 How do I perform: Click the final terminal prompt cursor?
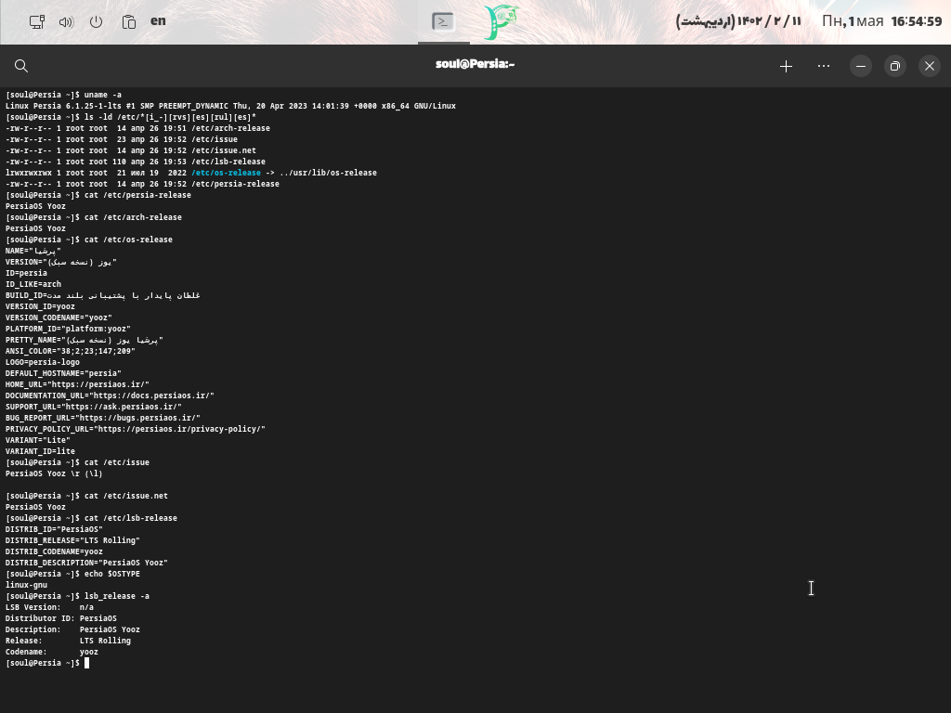point(86,663)
